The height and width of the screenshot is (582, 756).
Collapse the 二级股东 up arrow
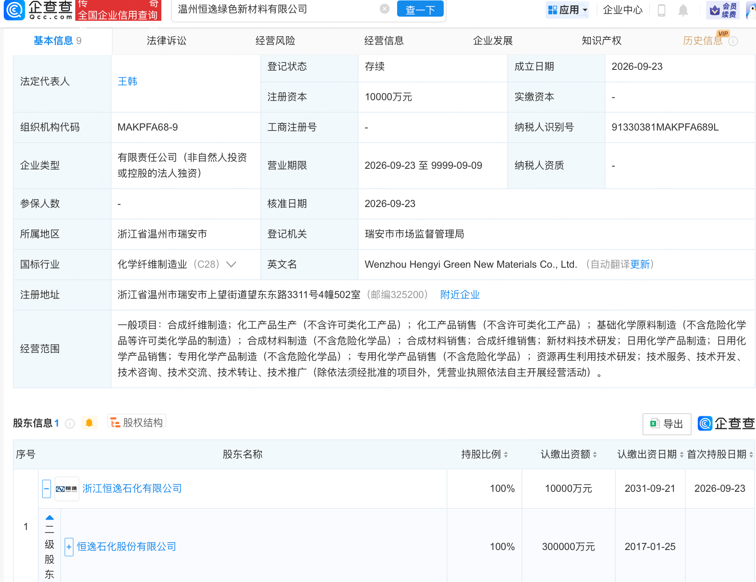pos(49,518)
